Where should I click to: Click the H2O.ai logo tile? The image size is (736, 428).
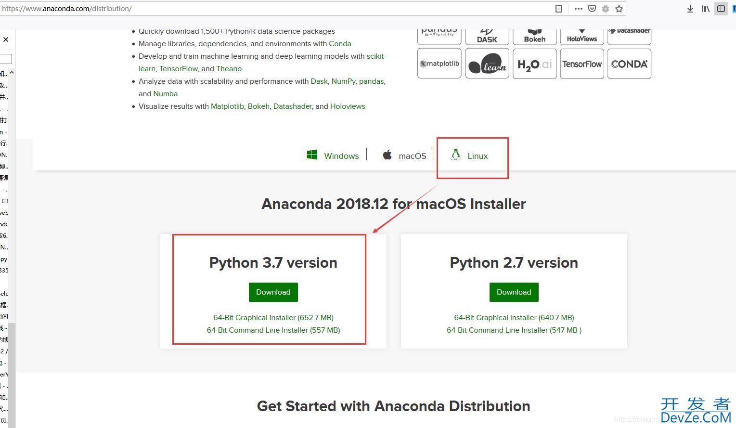(x=535, y=63)
